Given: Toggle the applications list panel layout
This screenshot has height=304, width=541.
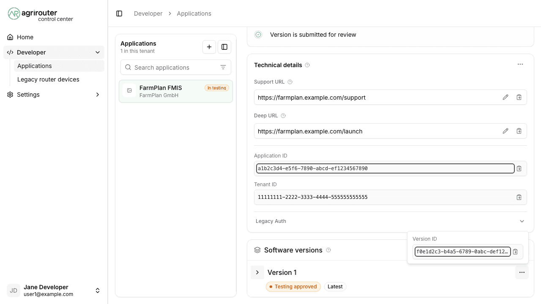Looking at the screenshot, I should [x=224, y=47].
